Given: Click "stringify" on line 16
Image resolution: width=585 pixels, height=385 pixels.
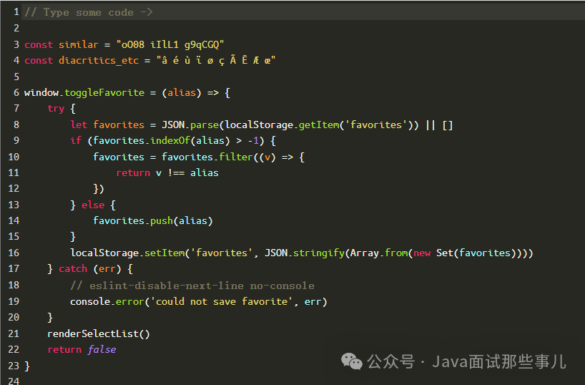Looking at the screenshot, I should coord(319,253).
